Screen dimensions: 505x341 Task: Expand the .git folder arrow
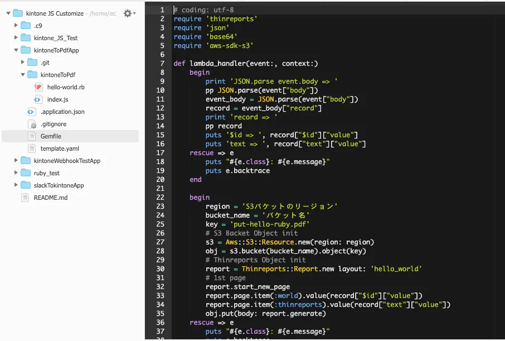click(x=22, y=63)
